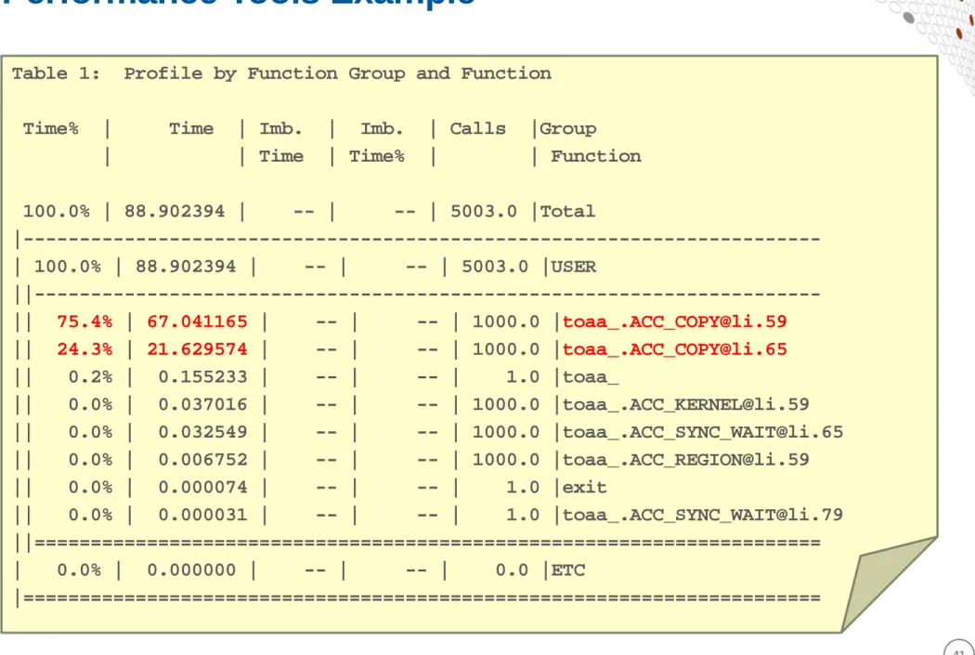Click the 5003.0 calls value in USER row
This screenshot has height=655, width=975.
[495, 267]
